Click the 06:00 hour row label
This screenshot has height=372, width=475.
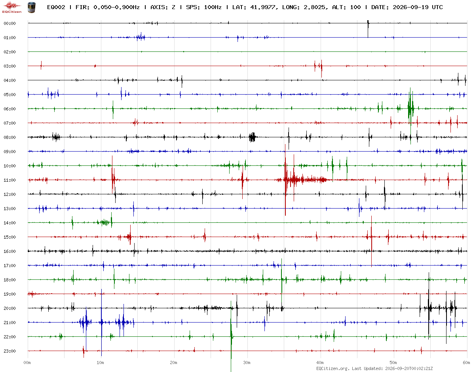[x=9, y=109]
